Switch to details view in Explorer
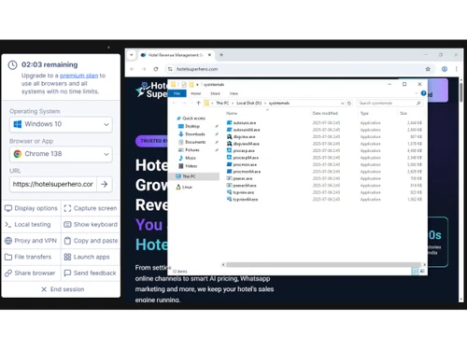The width and height of the screenshot is (467, 350). [x=415, y=271]
